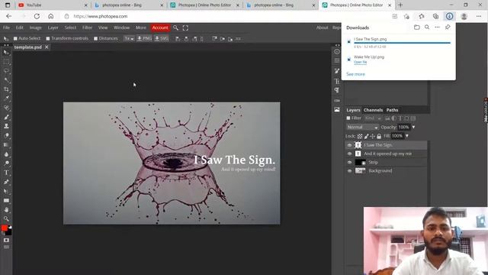
Task: Hide the I Saw The Sign layer
Action: click(349, 145)
